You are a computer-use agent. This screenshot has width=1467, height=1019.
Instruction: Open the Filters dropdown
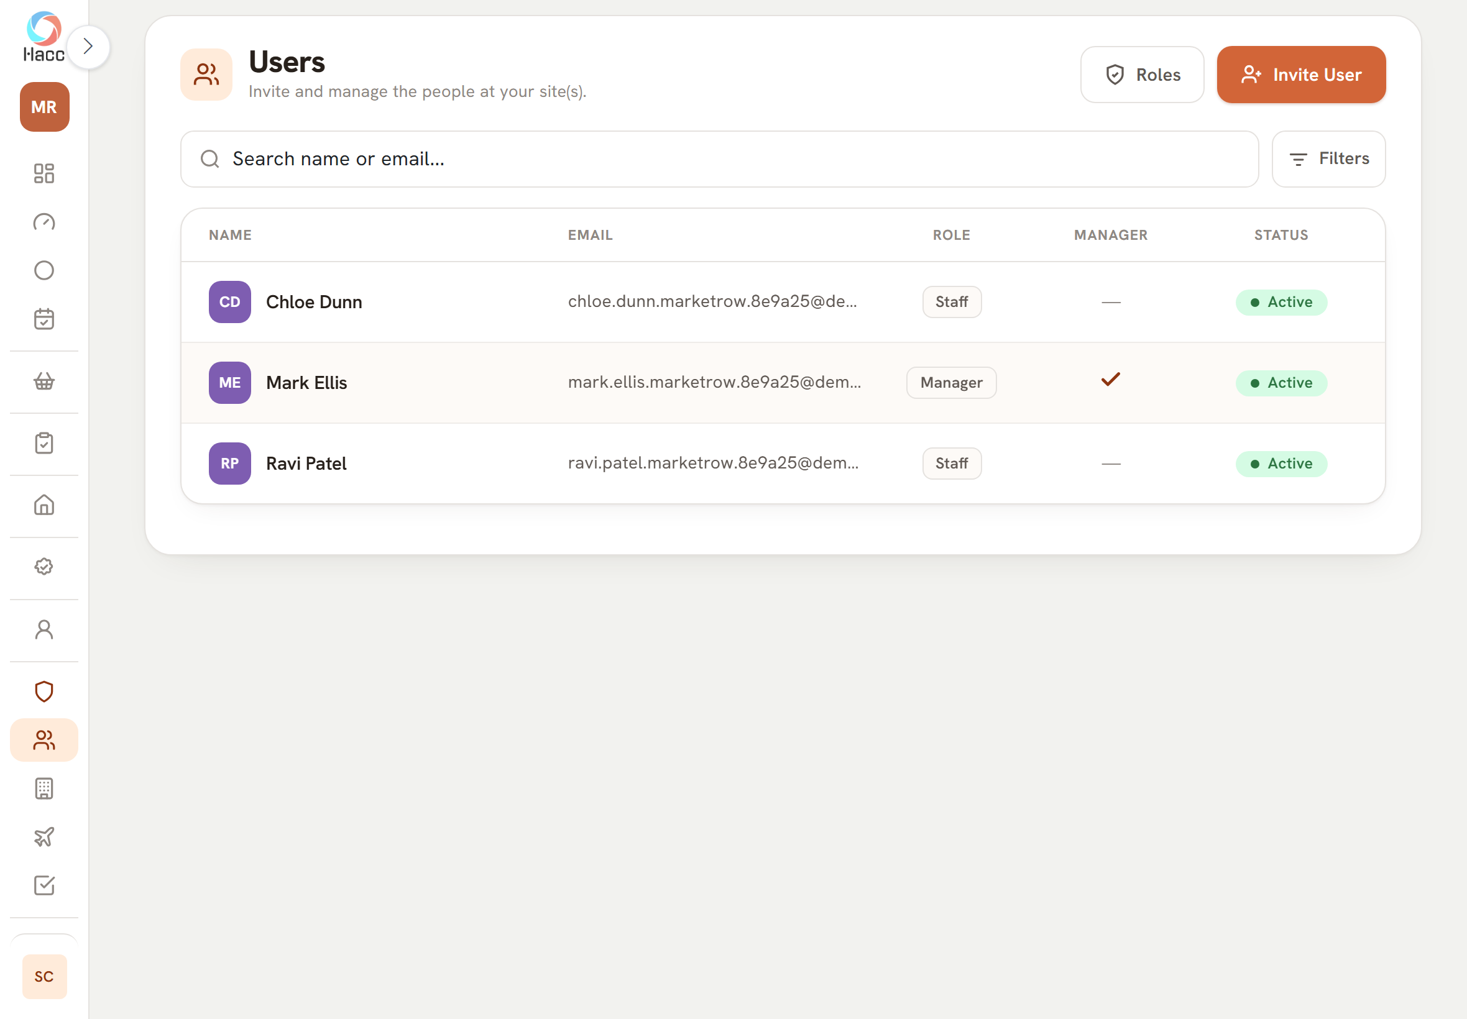pyautogui.click(x=1328, y=159)
